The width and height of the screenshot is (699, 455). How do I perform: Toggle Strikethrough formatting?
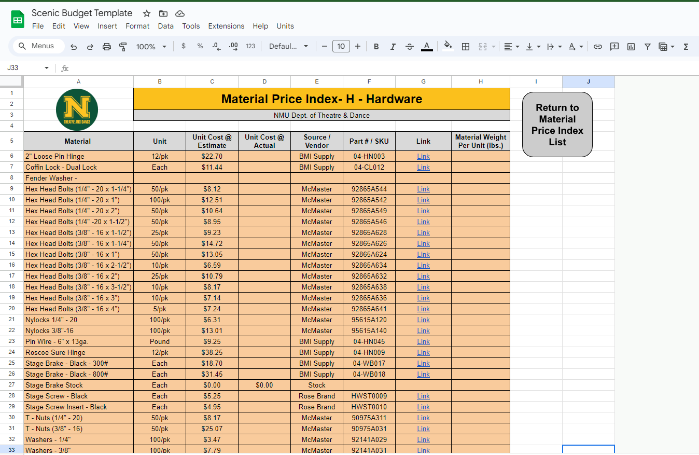(x=410, y=47)
